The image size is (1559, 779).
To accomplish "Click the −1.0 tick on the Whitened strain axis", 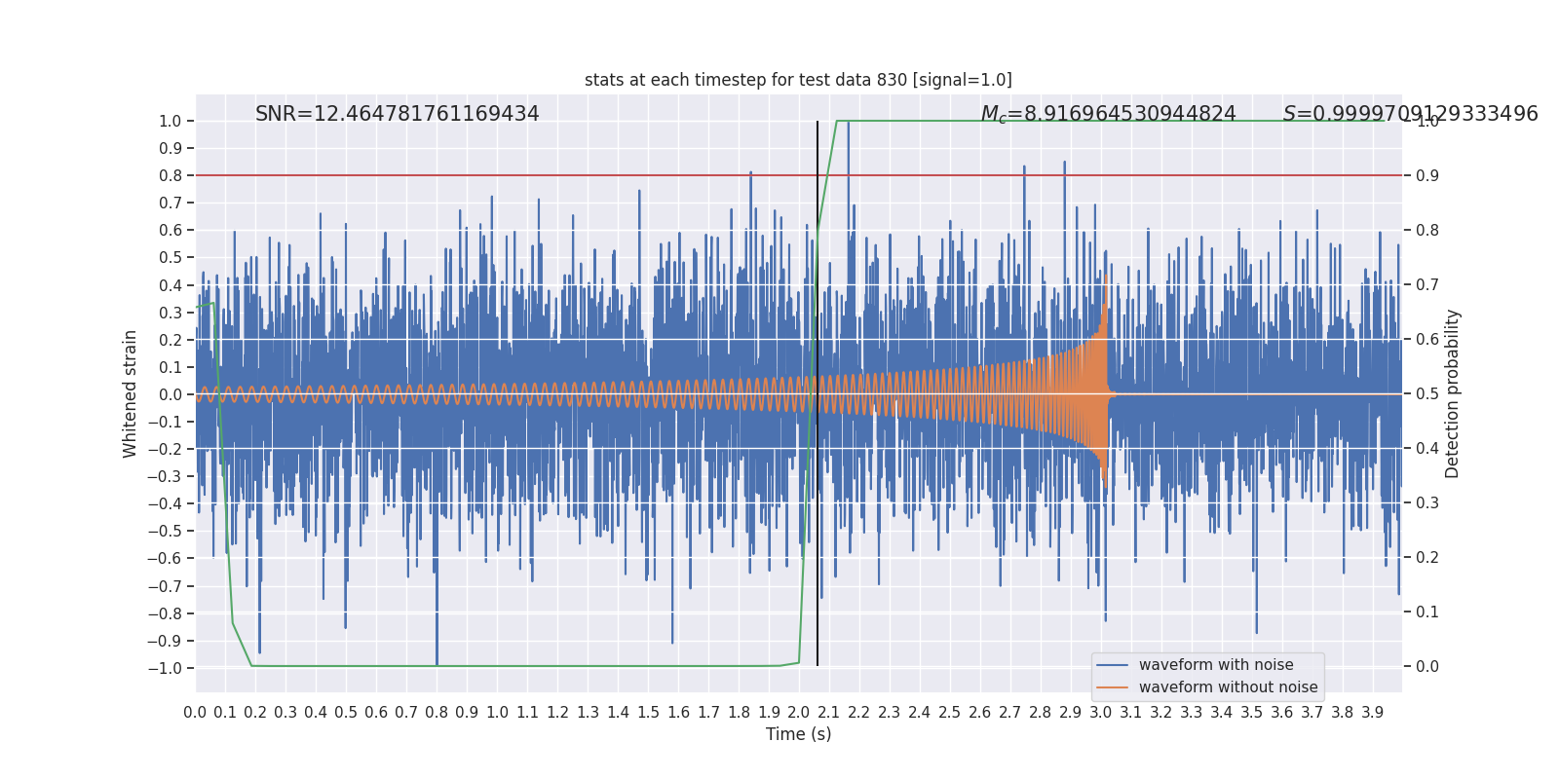I will pyautogui.click(x=165, y=668).
